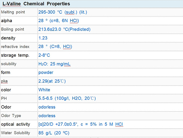Click the storage temp. label

(x=15, y=55)
